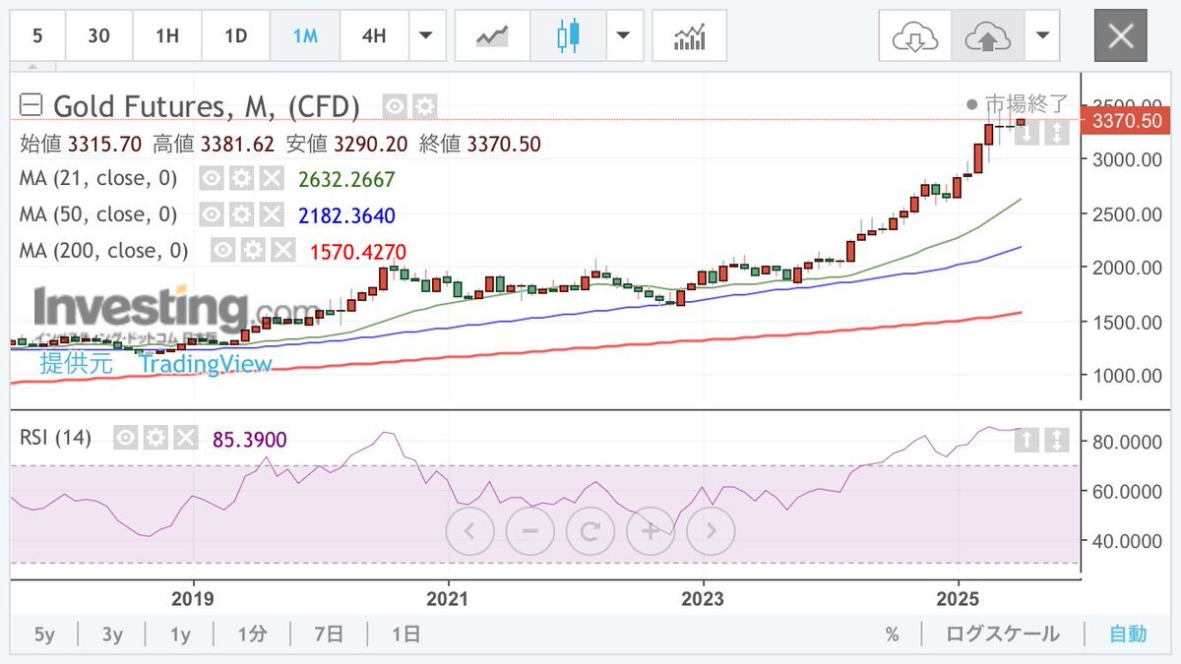Set range to 1日

click(x=405, y=634)
